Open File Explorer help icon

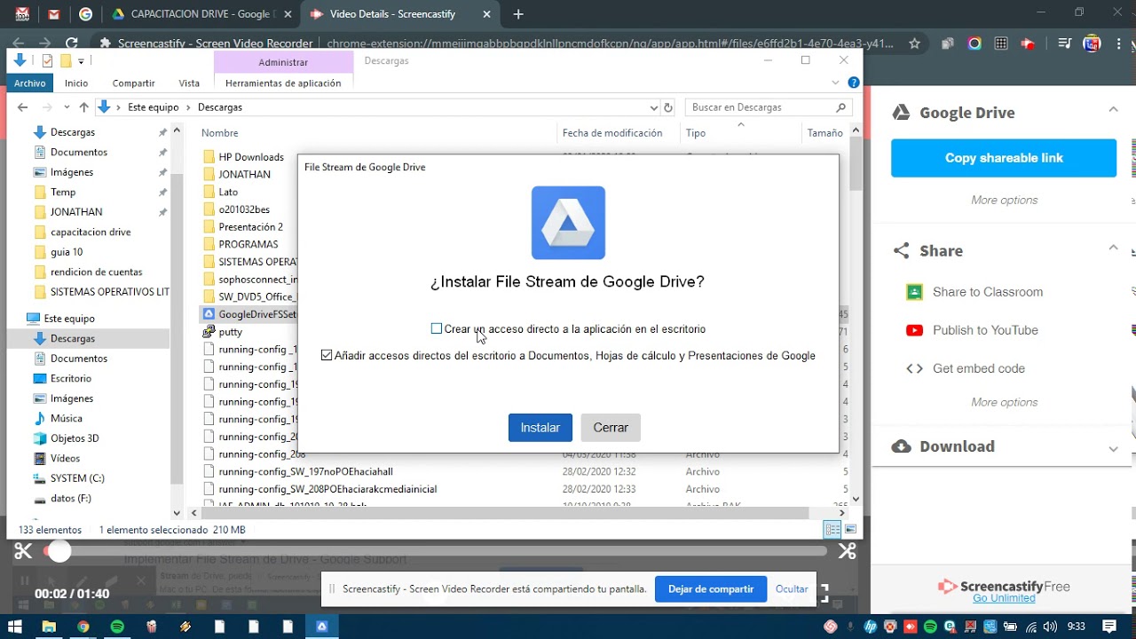point(853,83)
